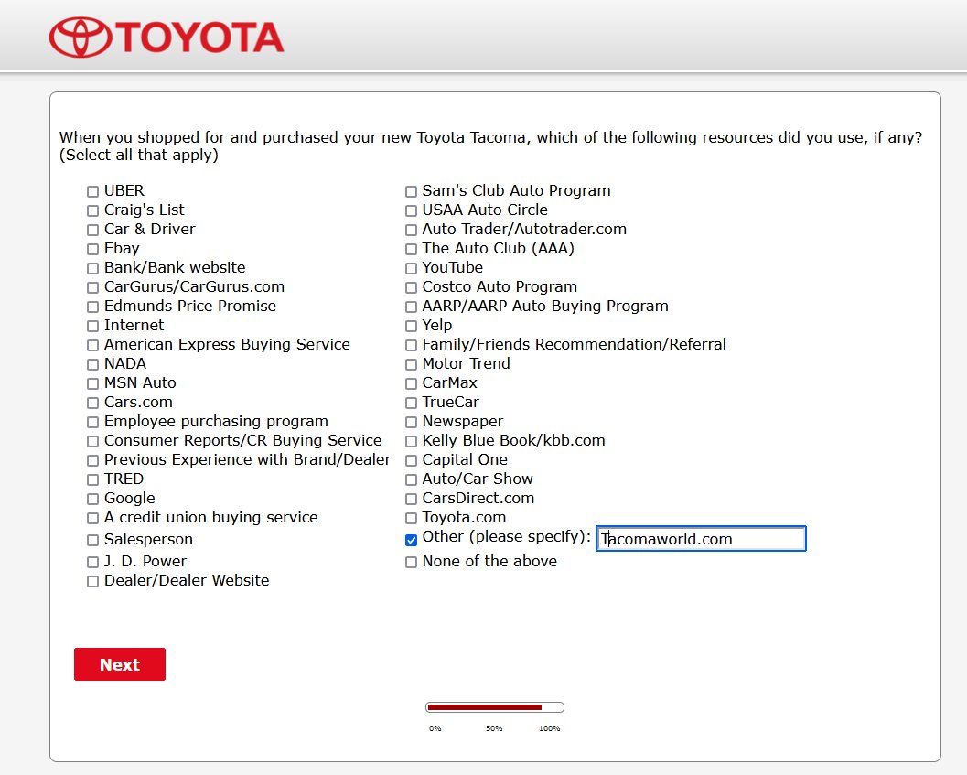Select the Capital One checkbox
Screen dimensions: 967x775
click(x=411, y=460)
